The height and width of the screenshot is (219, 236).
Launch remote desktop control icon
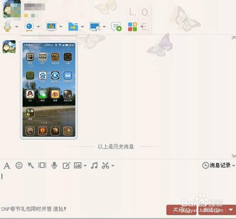click(95, 26)
